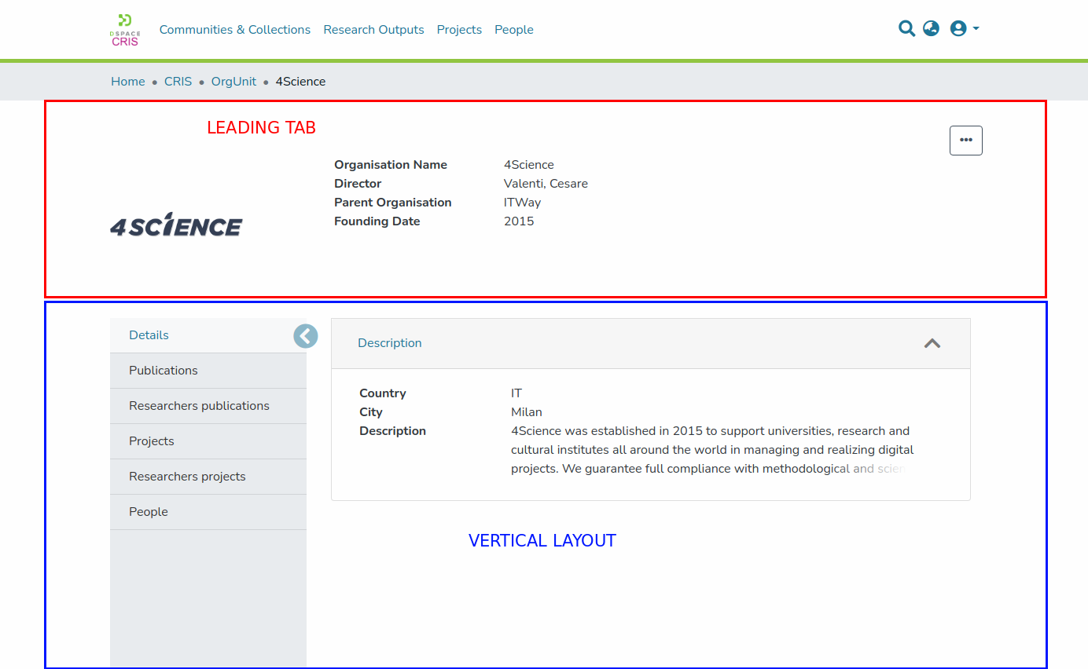Open the search magnifier icon

[906, 29]
